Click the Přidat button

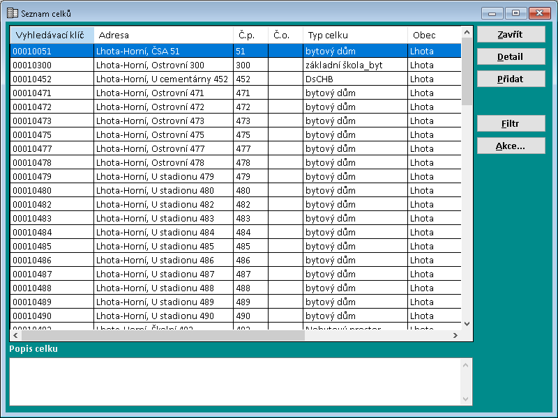pos(511,79)
